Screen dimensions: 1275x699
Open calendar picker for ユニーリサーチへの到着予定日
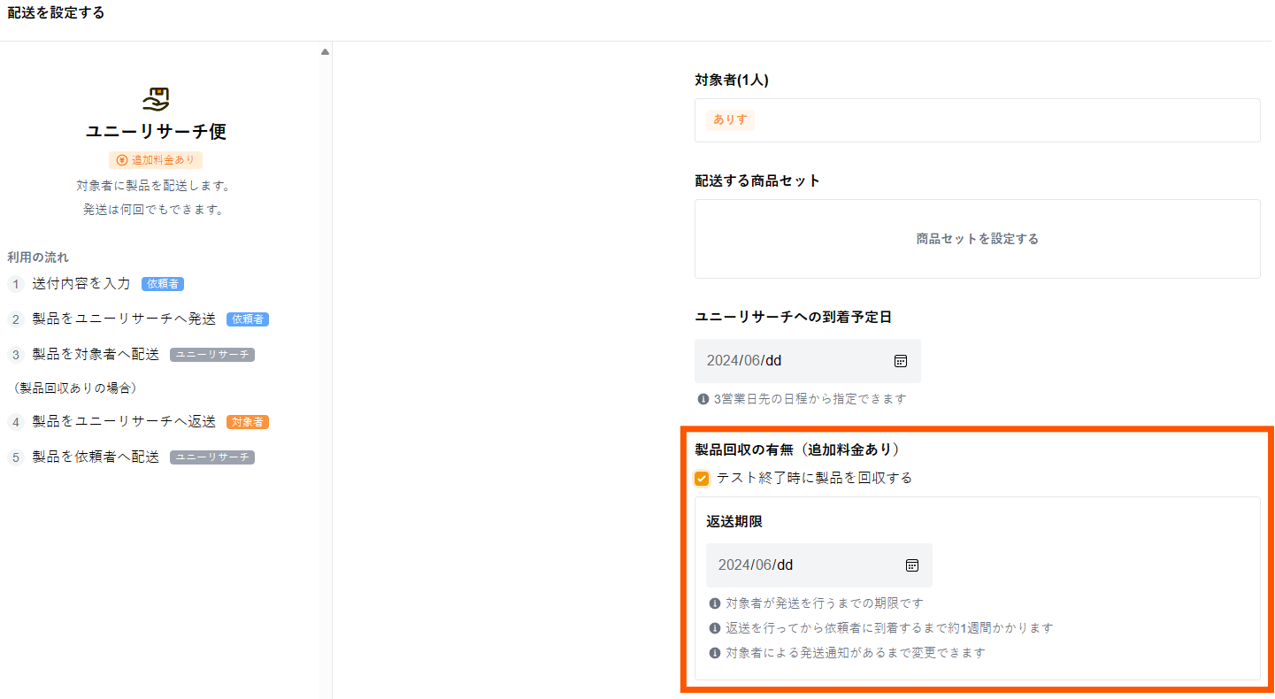(x=901, y=361)
